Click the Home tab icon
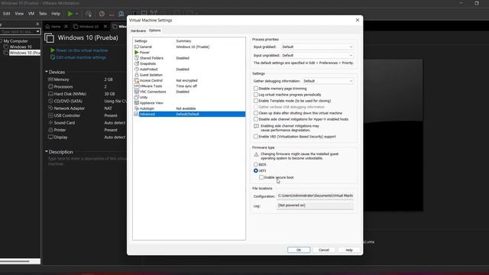 tap(47, 27)
